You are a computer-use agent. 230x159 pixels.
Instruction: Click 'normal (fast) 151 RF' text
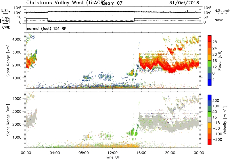pos(47,28)
